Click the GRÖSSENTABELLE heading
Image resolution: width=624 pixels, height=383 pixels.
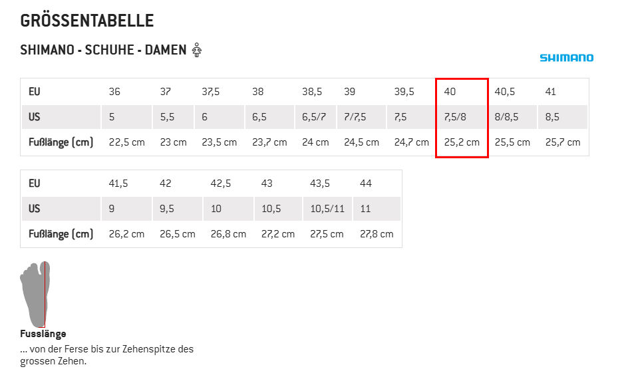click(x=86, y=21)
